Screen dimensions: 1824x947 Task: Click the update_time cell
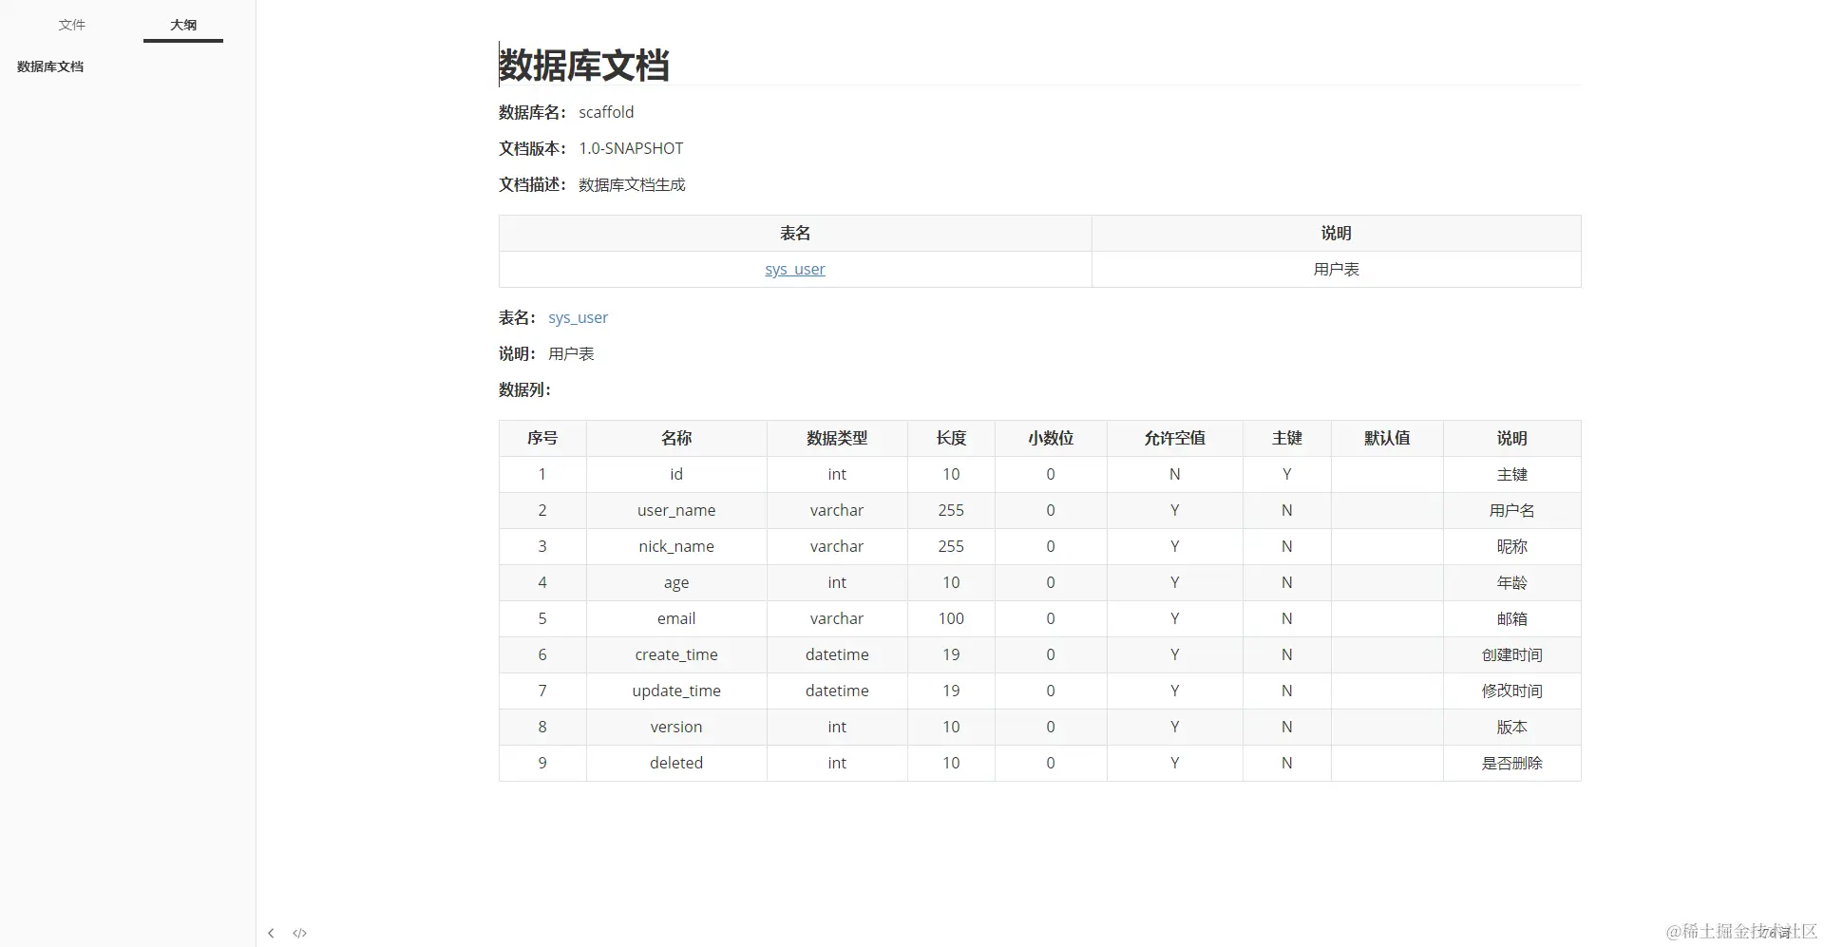[x=676, y=691]
